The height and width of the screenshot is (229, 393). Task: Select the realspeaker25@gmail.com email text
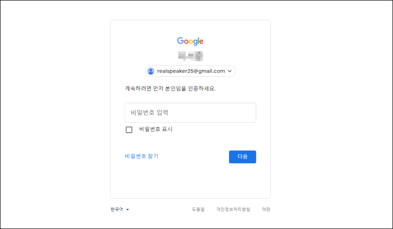click(x=191, y=71)
